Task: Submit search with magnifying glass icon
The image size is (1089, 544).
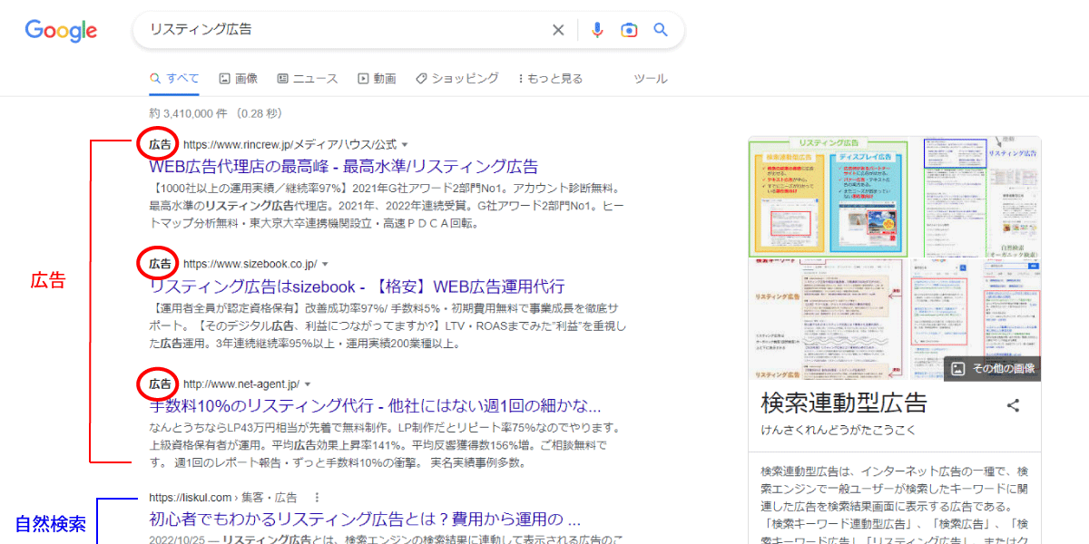Action: (x=661, y=30)
